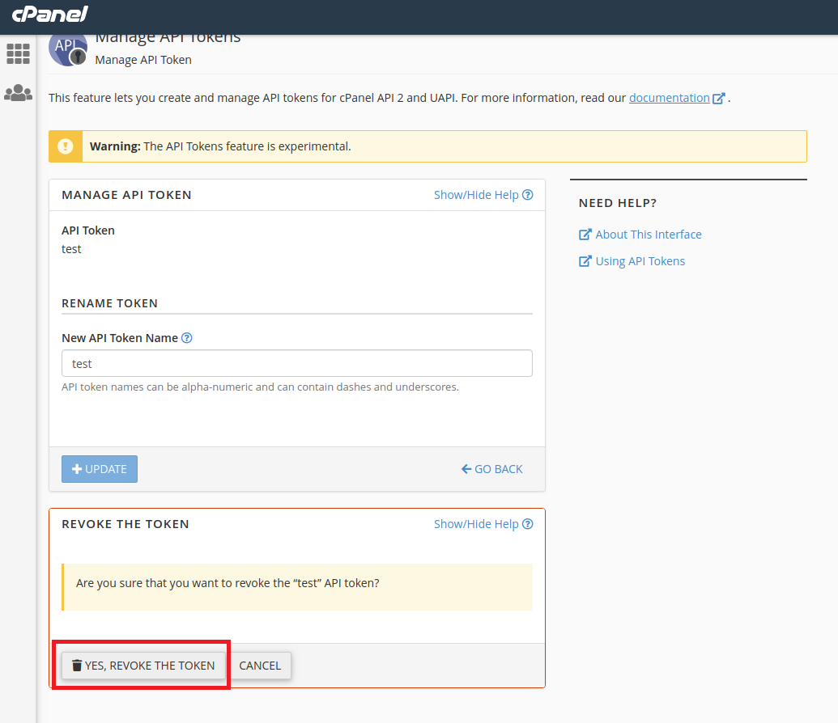Click the user accounts icon in sidebar
Screen dimensions: 838x723
[x=18, y=92]
